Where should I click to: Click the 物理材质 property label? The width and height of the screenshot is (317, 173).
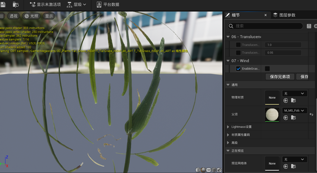click(237, 97)
